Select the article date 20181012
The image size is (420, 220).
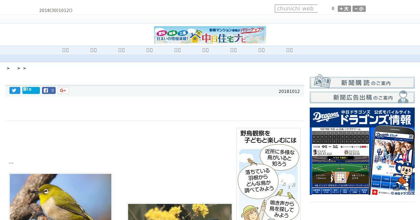pyautogui.click(x=289, y=91)
